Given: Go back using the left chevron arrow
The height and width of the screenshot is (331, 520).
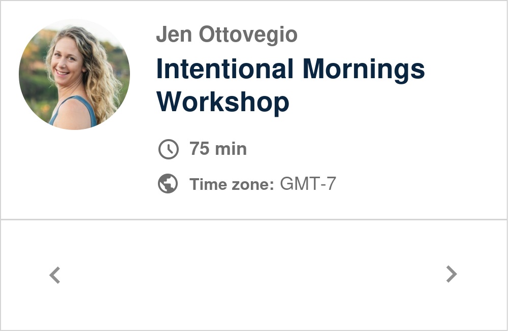Looking at the screenshot, I should [x=55, y=275].
